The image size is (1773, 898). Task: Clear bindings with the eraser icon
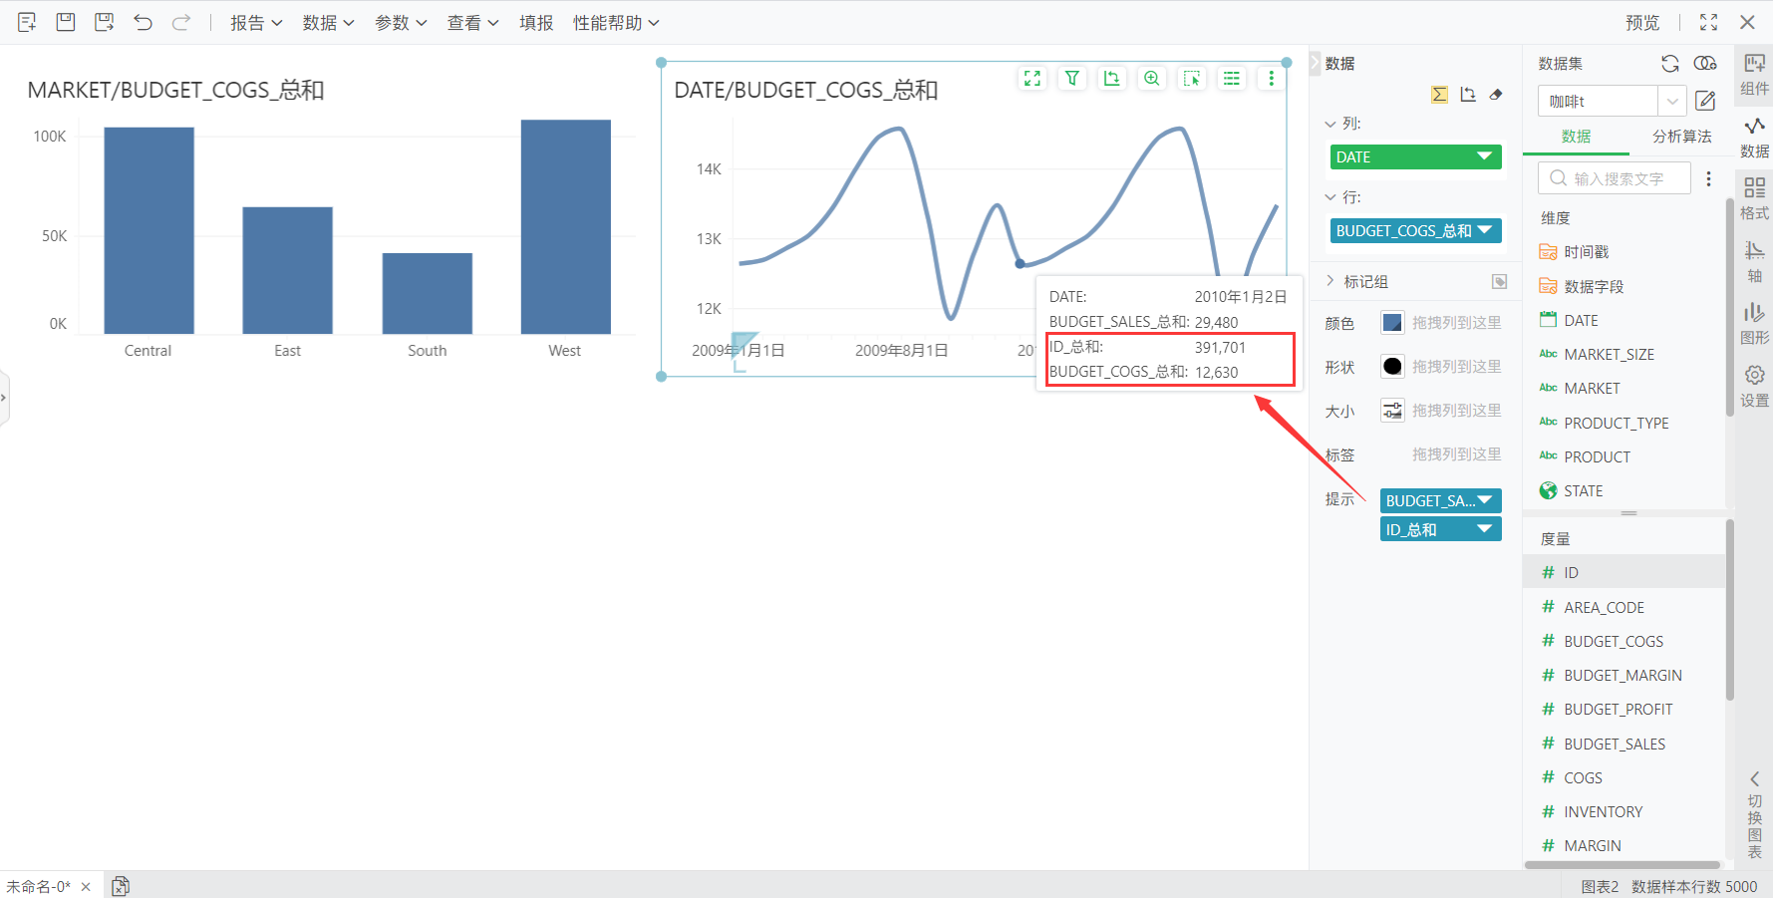(1496, 95)
